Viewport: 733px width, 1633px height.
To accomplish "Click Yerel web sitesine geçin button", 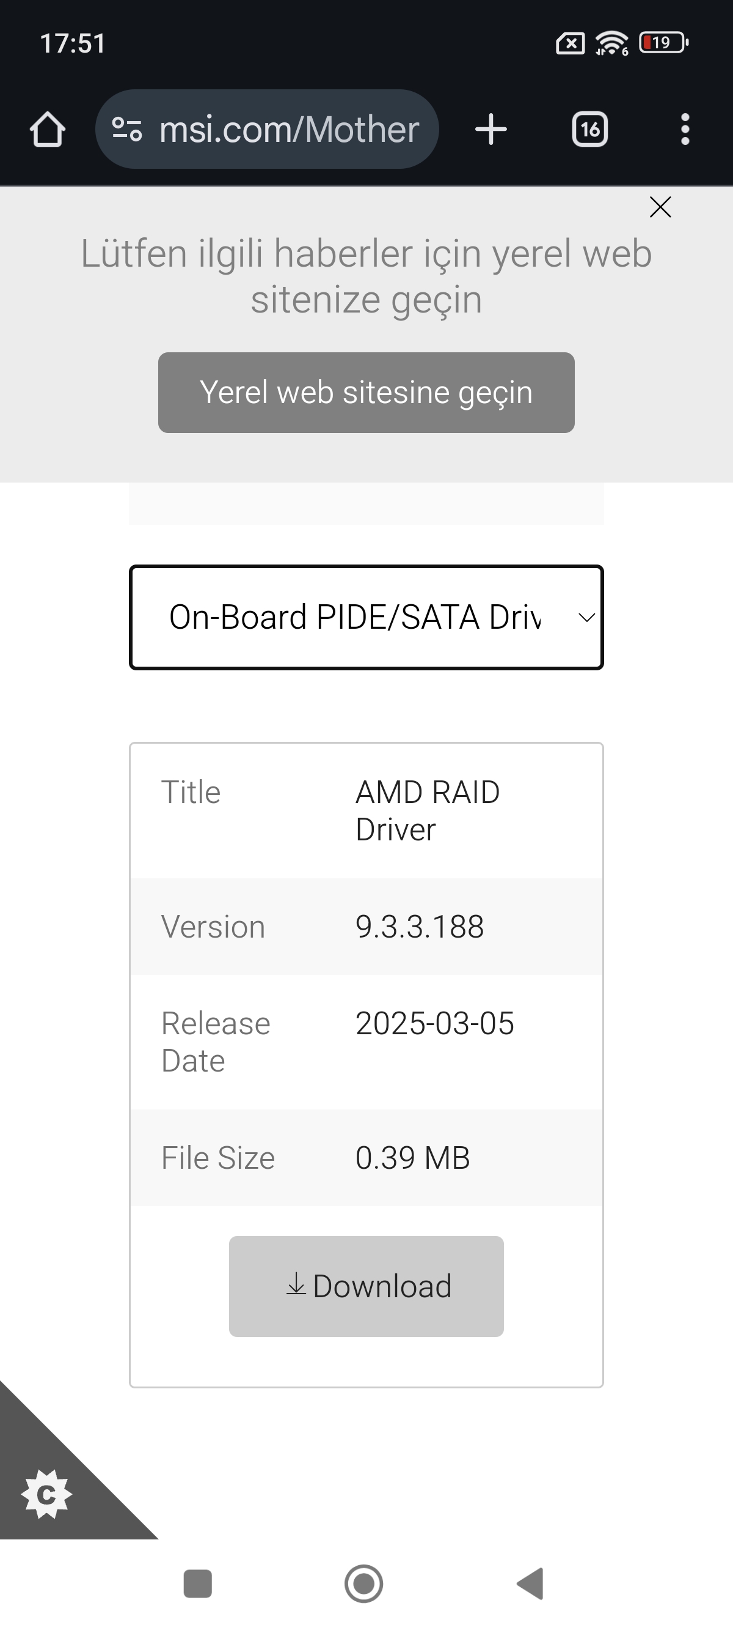I will click(x=366, y=393).
